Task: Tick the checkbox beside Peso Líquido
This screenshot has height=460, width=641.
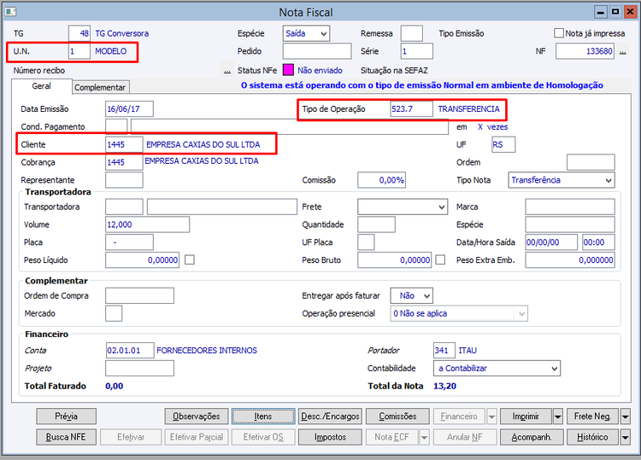Action: pos(189,259)
